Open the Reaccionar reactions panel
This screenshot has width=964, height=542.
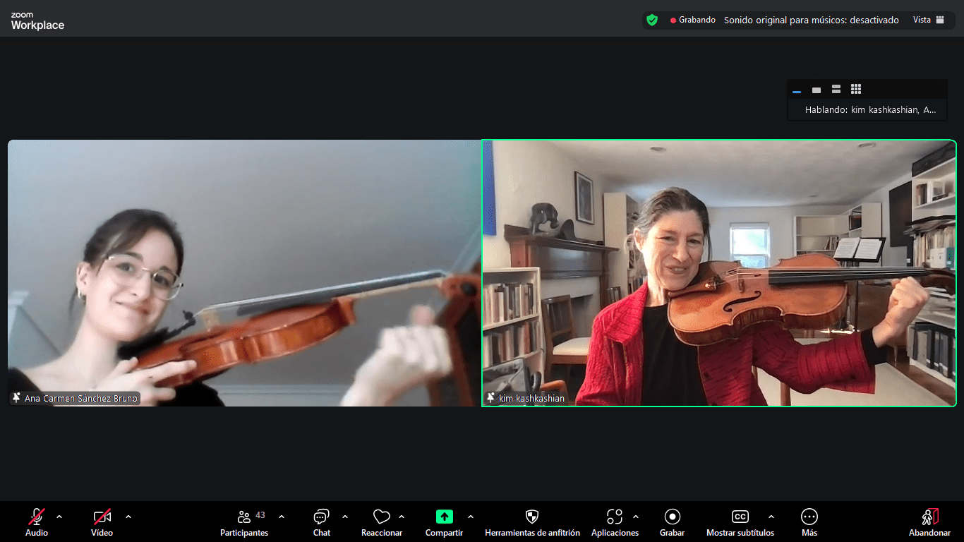point(382,516)
